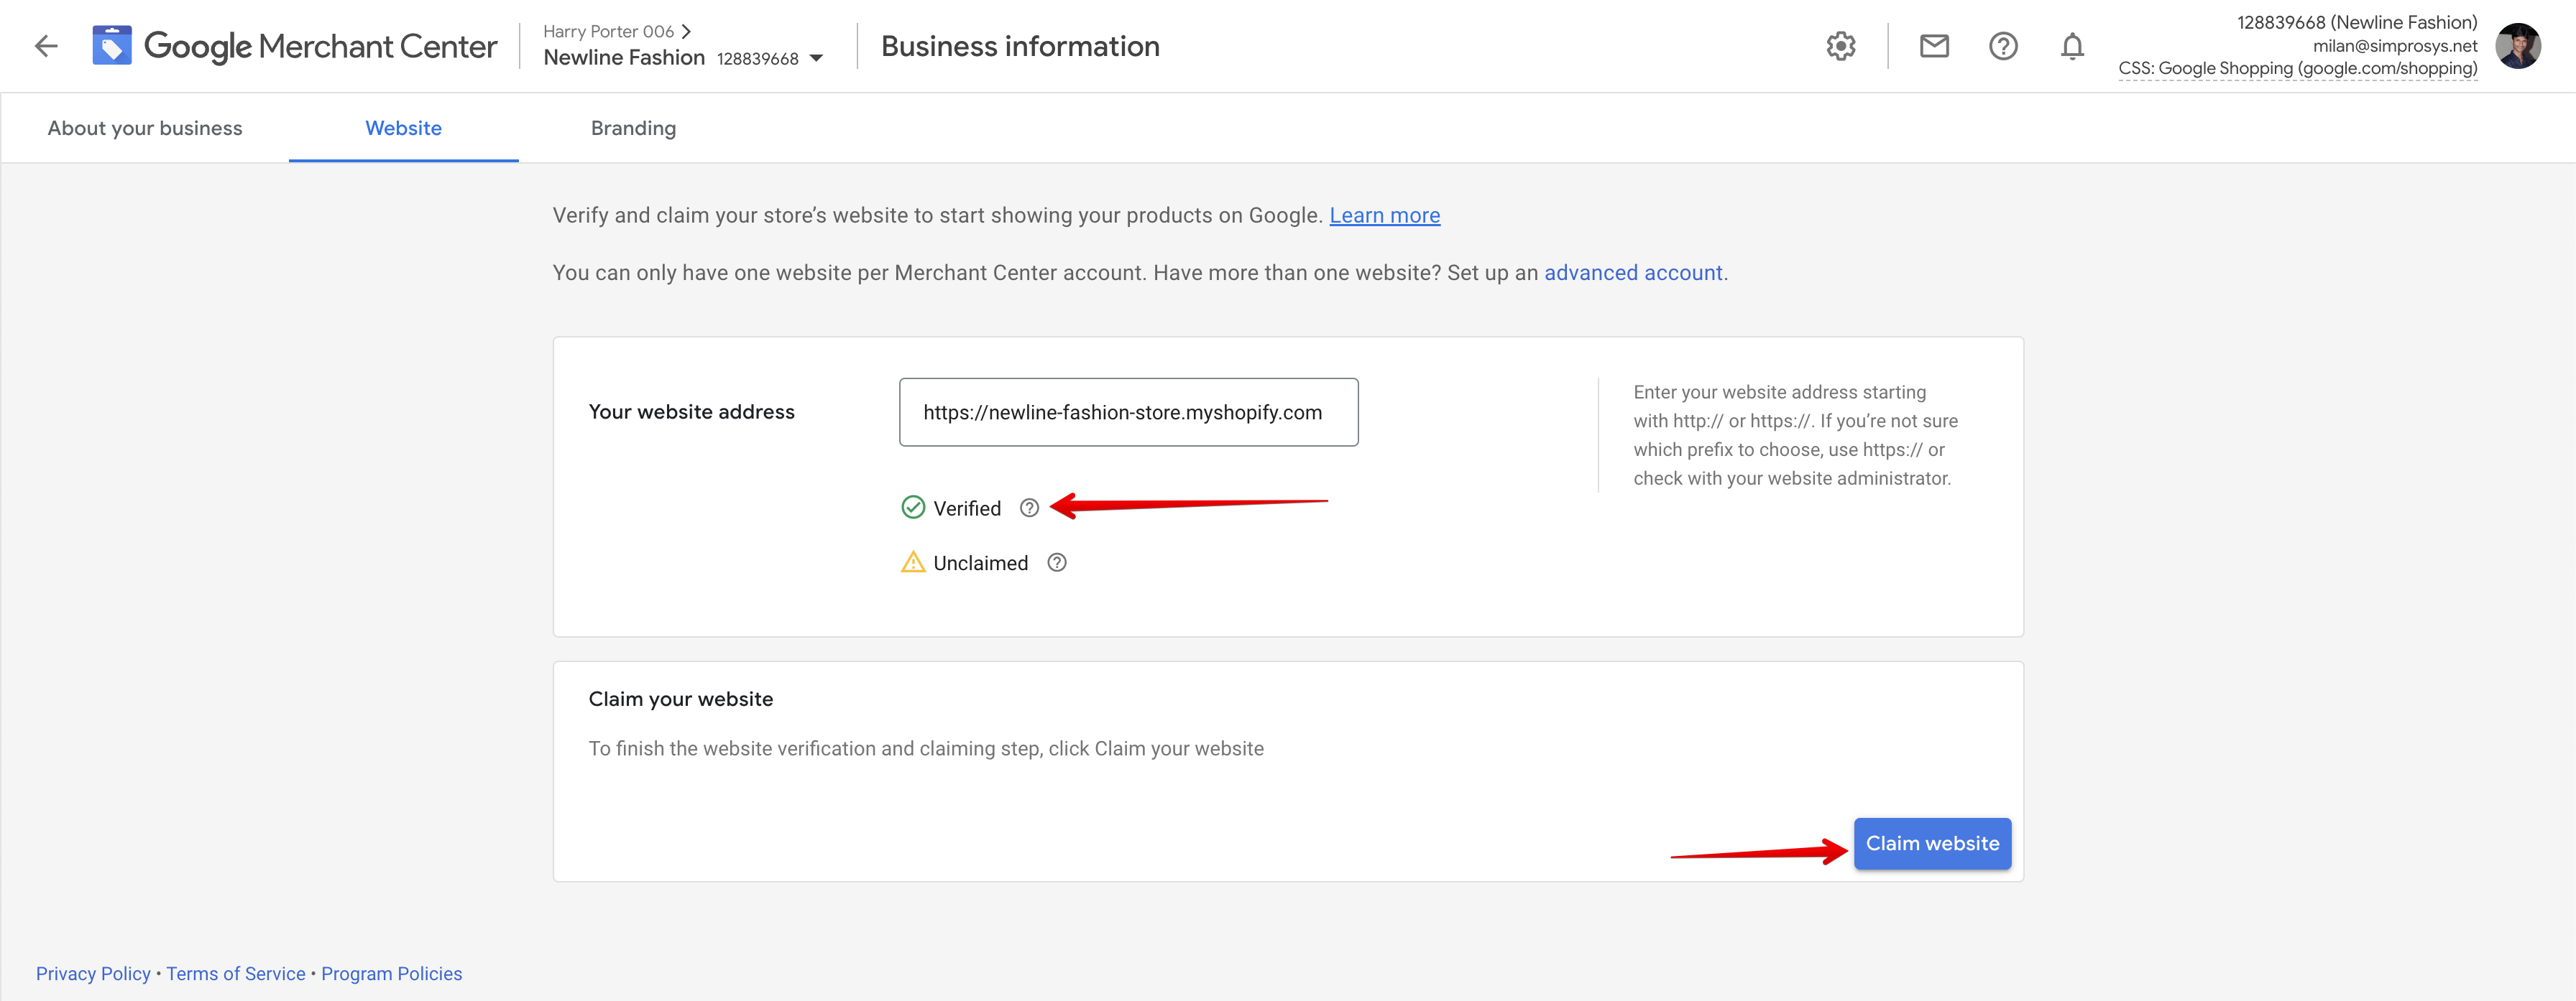Switch to the Branding tab
The width and height of the screenshot is (2576, 1001).
coord(633,128)
